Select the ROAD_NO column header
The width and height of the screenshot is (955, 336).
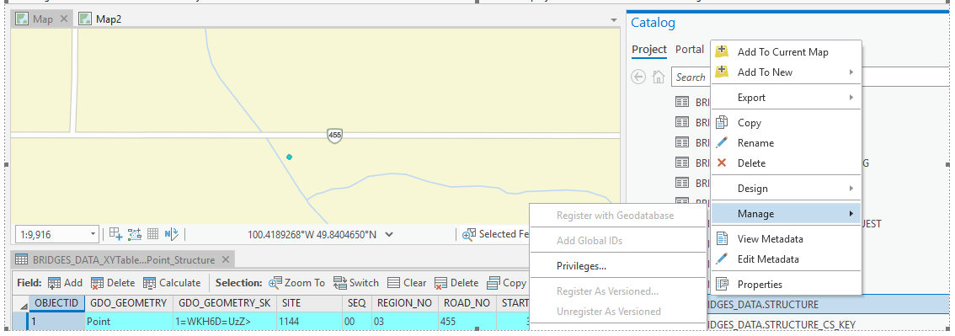coord(467,302)
